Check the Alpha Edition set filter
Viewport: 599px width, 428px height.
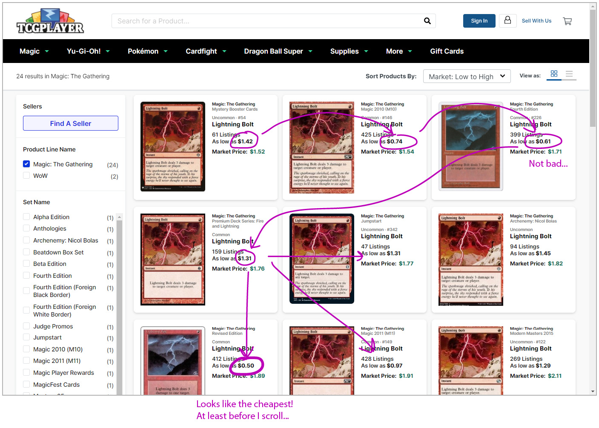tap(26, 217)
